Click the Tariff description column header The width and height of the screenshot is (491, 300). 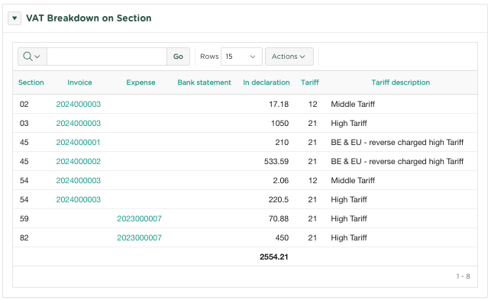(x=400, y=82)
